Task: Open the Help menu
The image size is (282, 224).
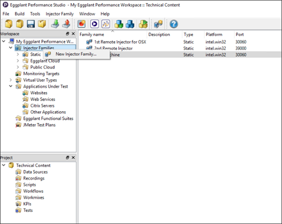Action: point(105,14)
